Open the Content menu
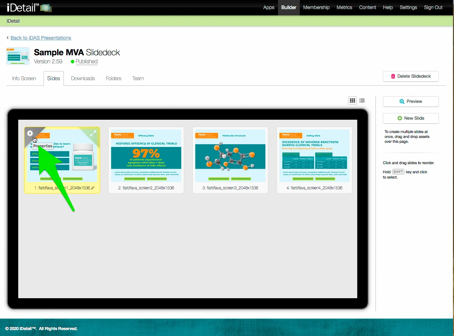This screenshot has width=454, height=336. click(x=367, y=7)
